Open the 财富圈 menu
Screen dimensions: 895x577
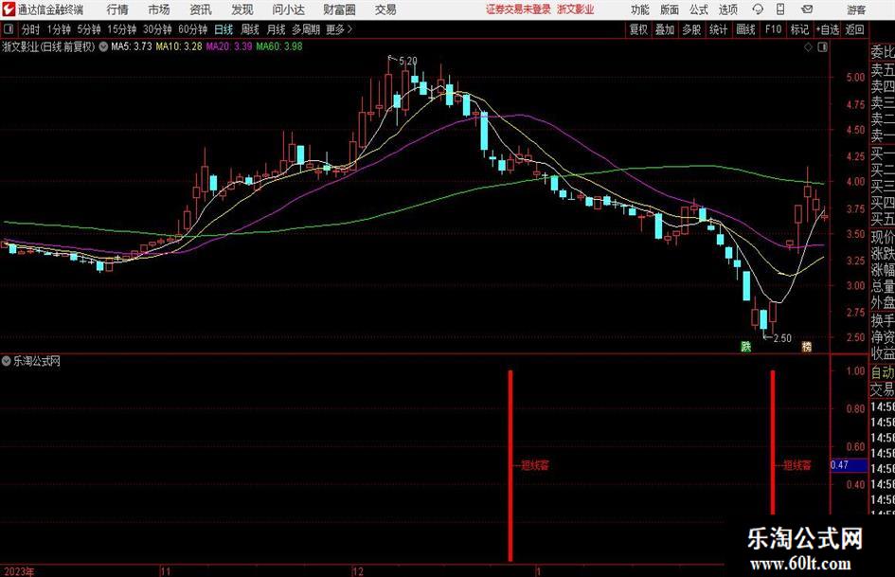pos(339,9)
